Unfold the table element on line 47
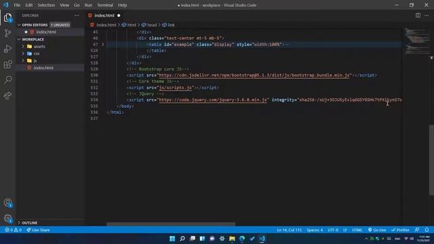The image size is (434, 244). pos(102,44)
